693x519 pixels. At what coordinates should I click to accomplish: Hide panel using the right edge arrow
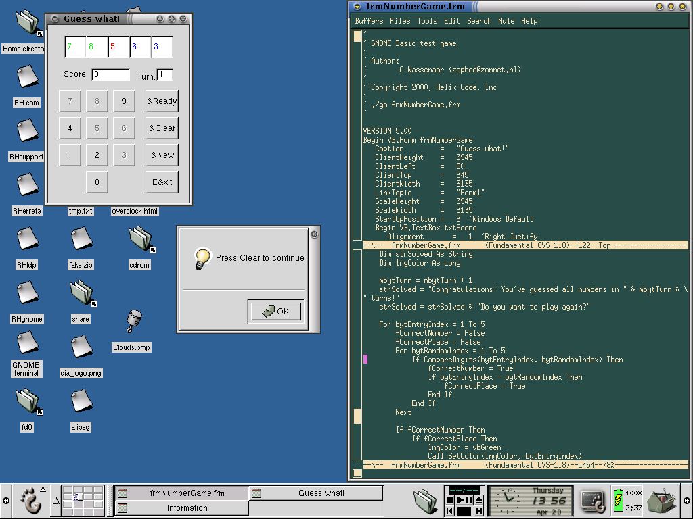point(687,501)
